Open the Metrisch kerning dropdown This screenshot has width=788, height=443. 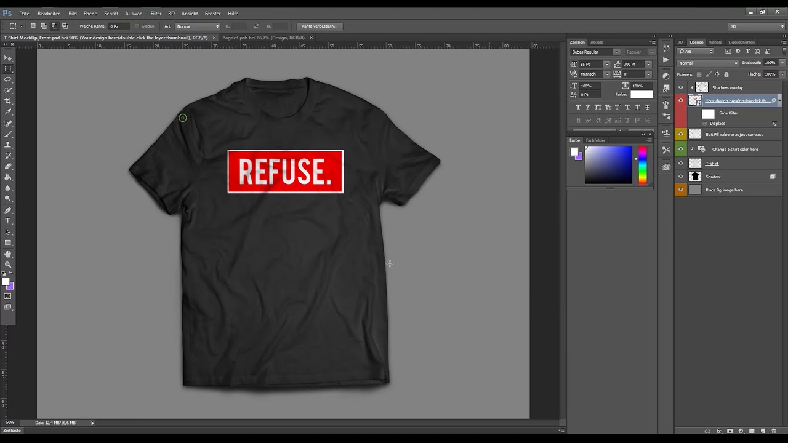click(606, 74)
